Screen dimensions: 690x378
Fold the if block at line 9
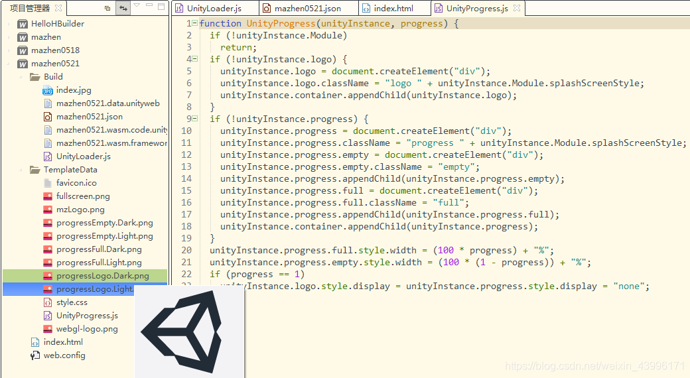[x=195, y=119]
